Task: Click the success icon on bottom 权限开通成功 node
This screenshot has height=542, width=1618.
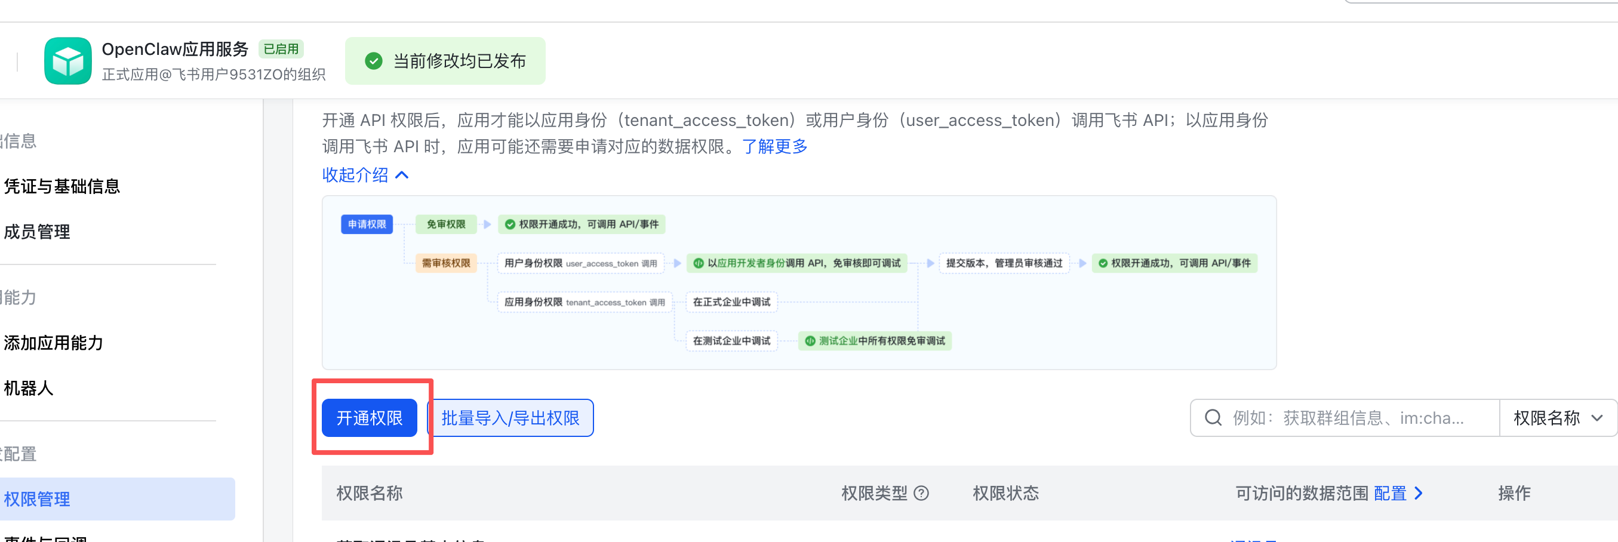Action: click(1103, 263)
